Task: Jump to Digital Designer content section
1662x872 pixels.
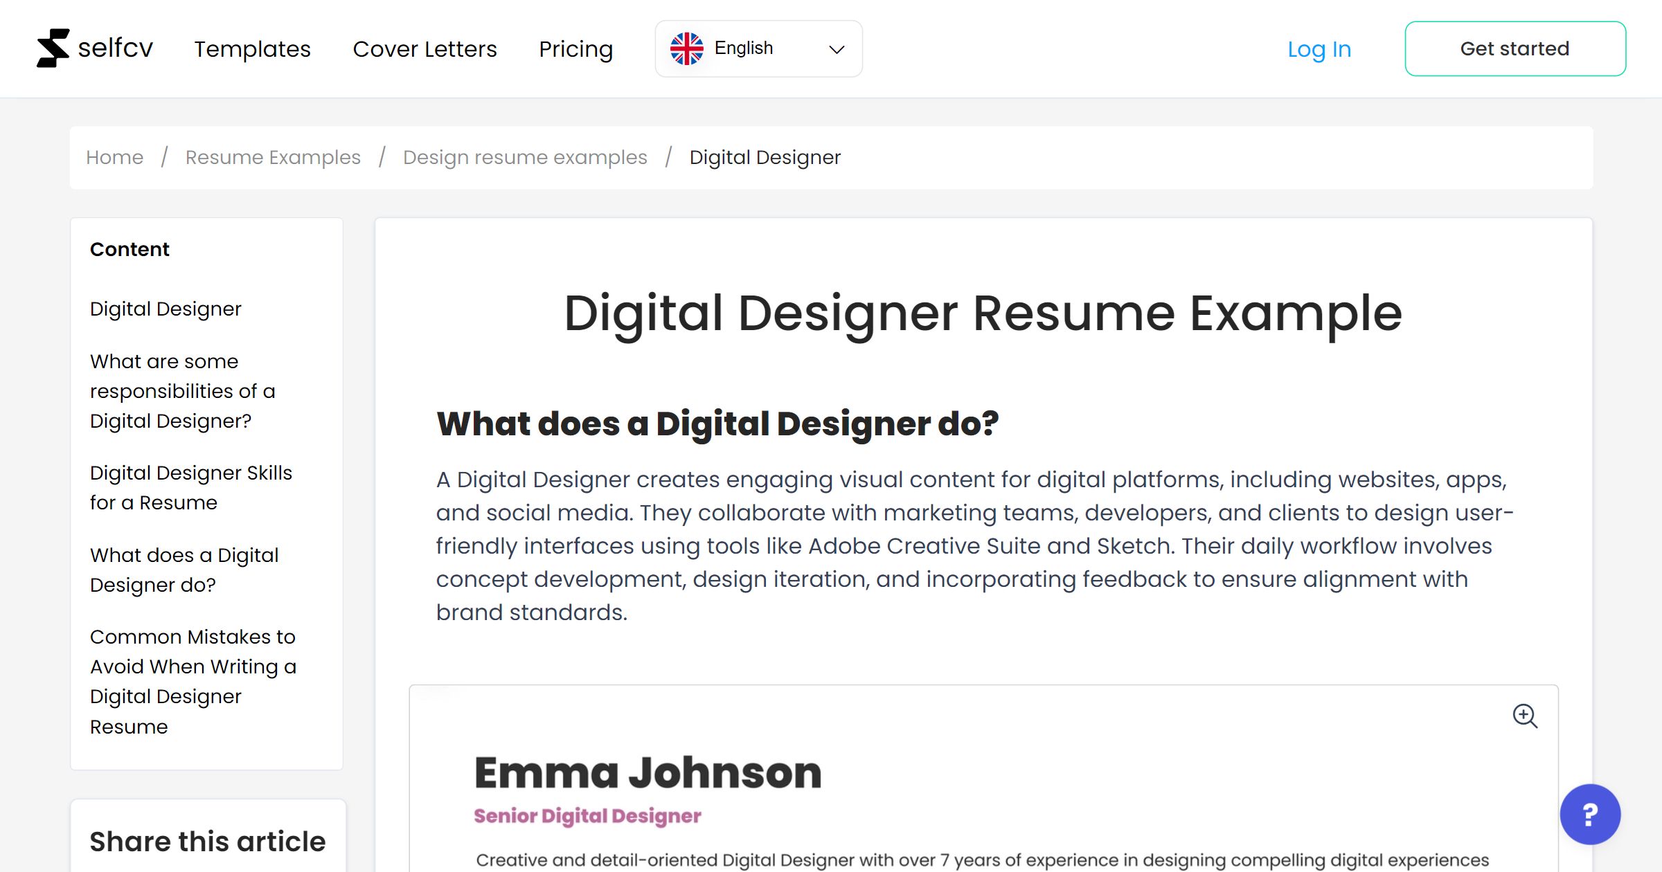Action: click(x=166, y=309)
